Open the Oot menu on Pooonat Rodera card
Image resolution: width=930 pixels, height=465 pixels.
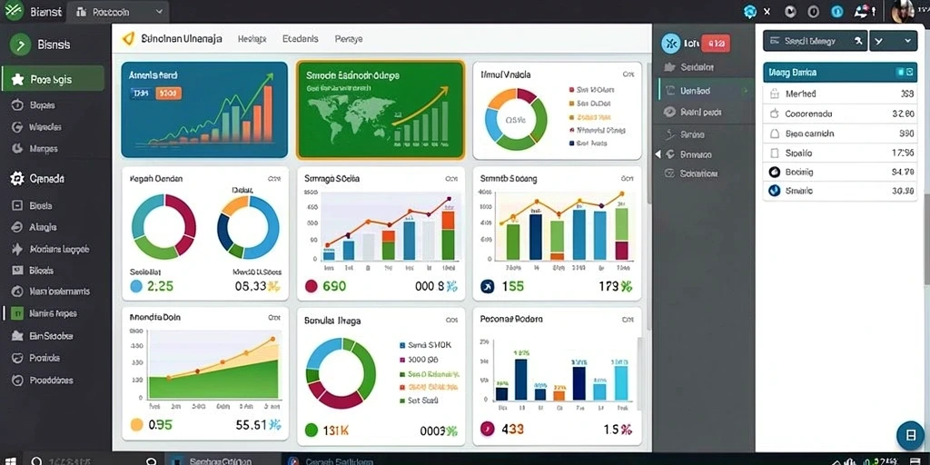click(x=627, y=319)
